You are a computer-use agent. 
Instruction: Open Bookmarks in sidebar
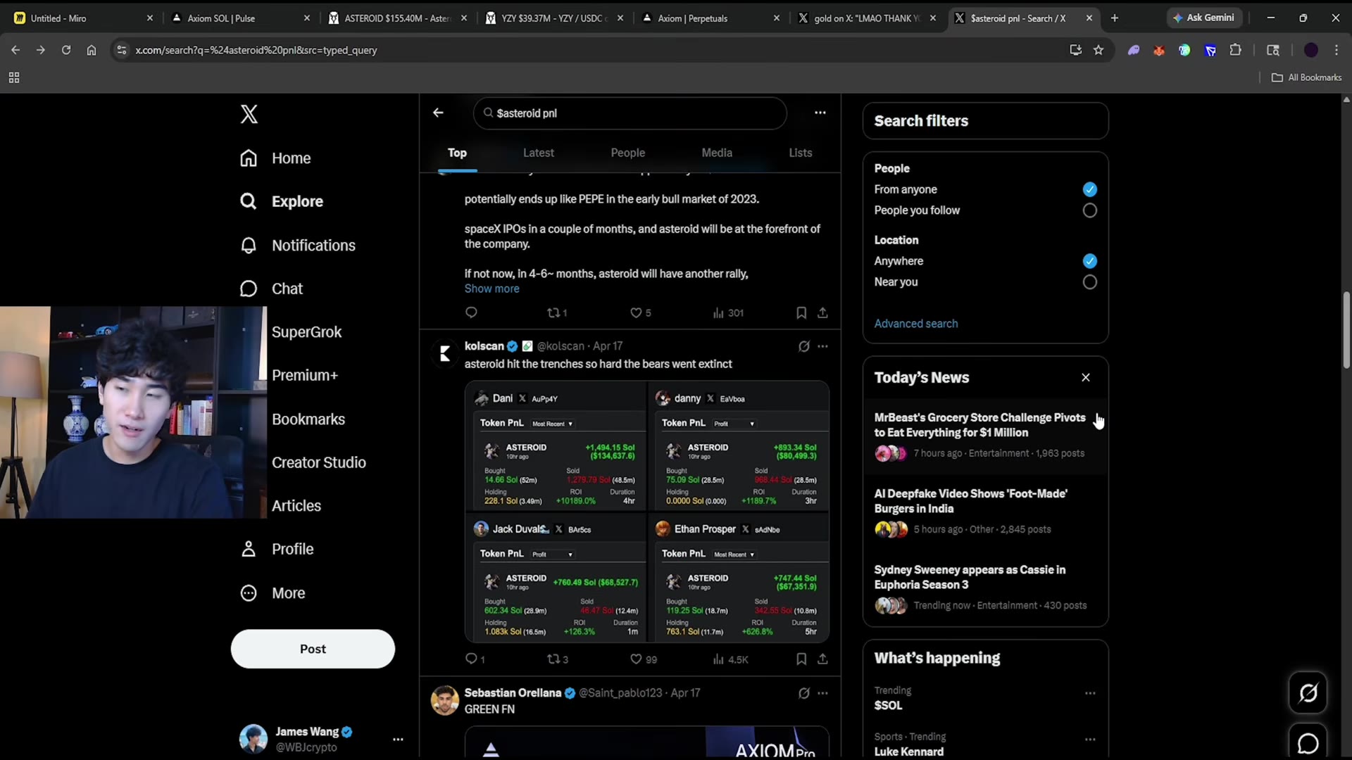pos(308,419)
